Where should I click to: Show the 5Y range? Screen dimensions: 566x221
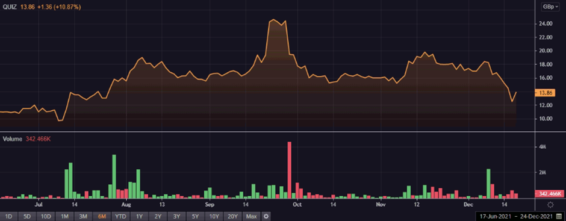click(195, 217)
